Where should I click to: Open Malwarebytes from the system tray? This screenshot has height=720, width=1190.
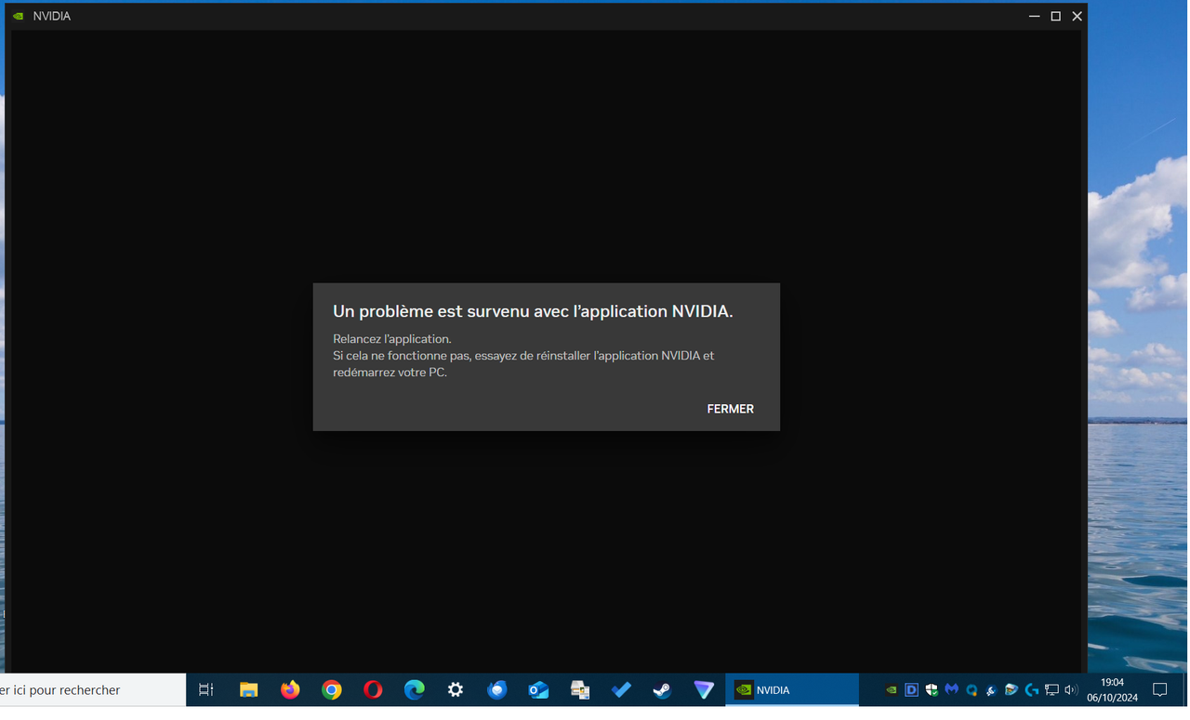click(x=951, y=689)
